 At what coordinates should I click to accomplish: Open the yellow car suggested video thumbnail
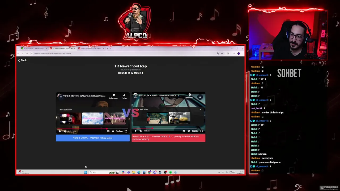point(180,118)
